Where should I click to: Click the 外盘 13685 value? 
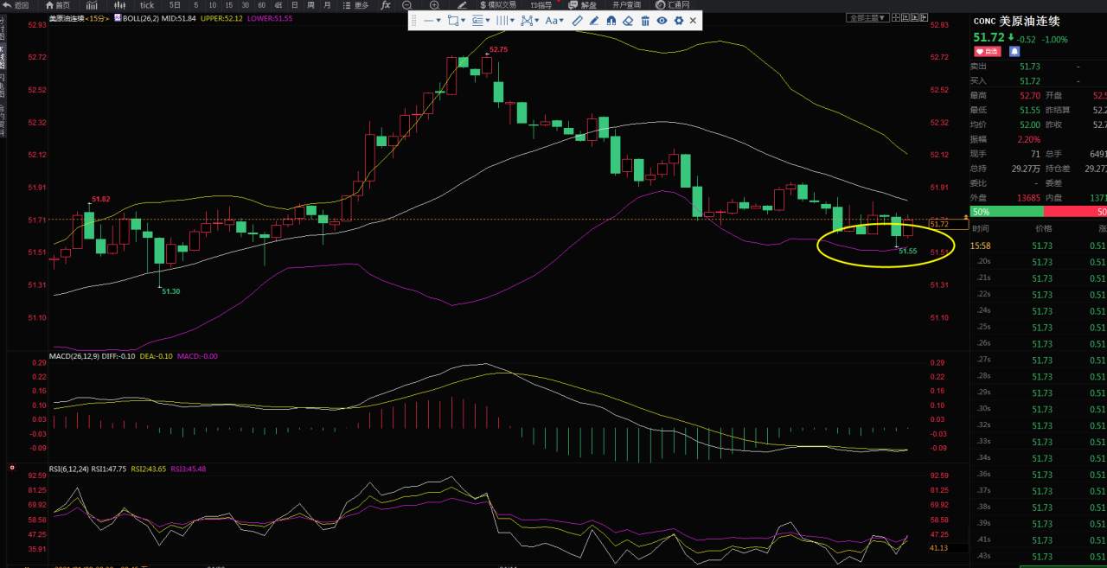(x=1029, y=198)
